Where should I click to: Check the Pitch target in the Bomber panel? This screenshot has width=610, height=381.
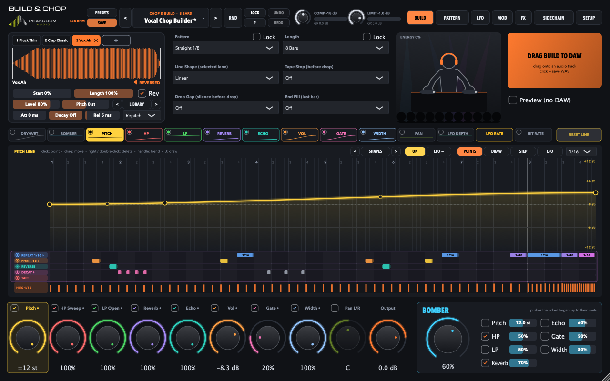pyautogui.click(x=485, y=323)
